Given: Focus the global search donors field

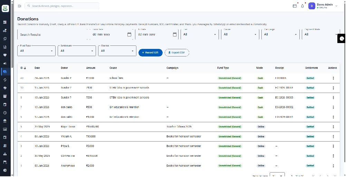Looking at the screenshot, I should 62,6.
